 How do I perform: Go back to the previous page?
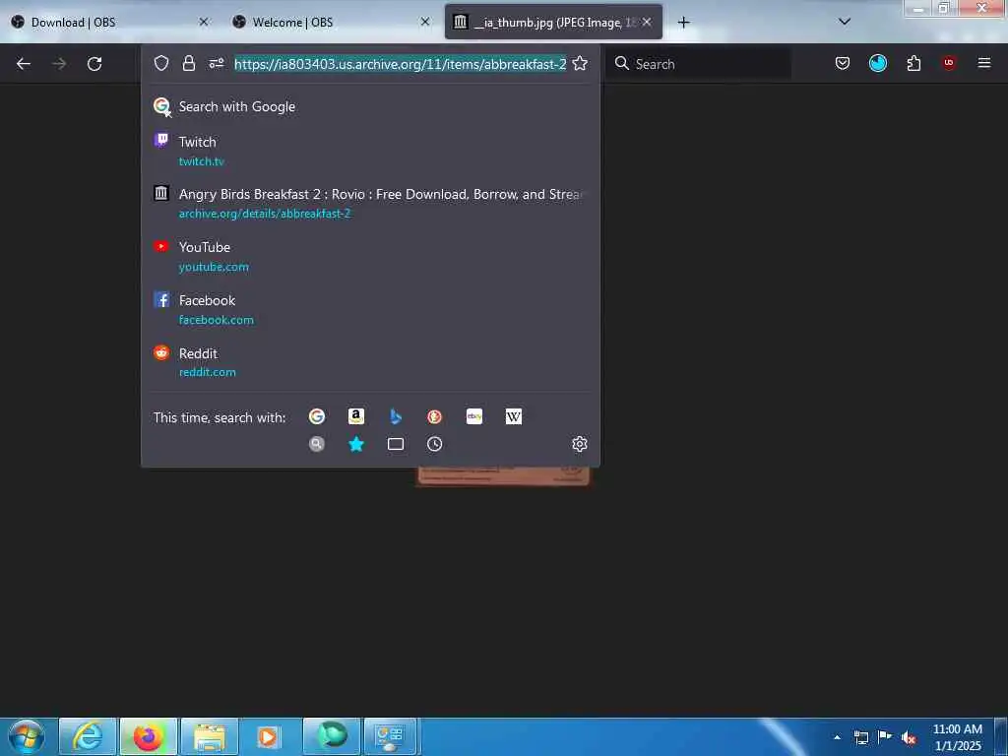(x=24, y=64)
